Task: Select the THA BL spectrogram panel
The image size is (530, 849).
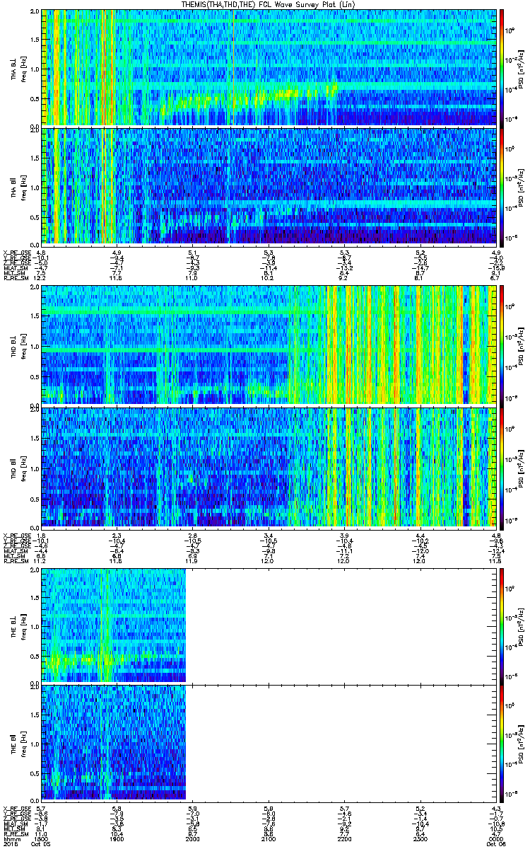Action: (x=269, y=68)
